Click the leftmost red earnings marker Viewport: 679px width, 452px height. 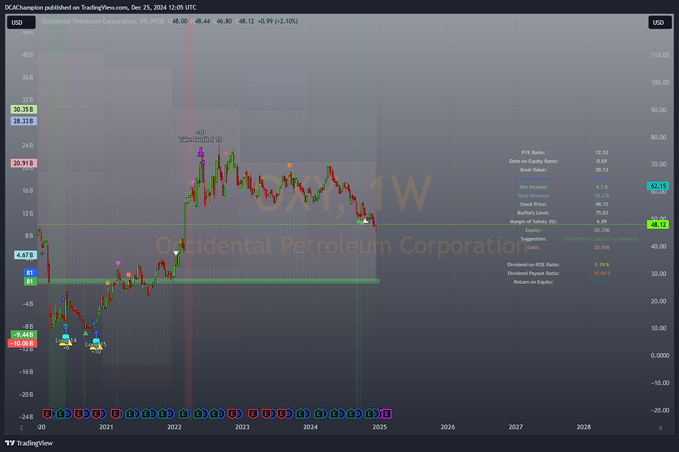click(47, 414)
